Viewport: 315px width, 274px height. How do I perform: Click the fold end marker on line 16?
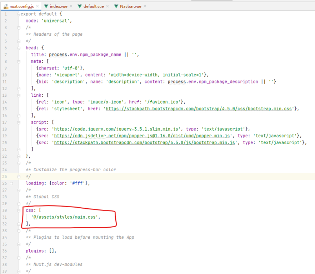tap(19, 116)
